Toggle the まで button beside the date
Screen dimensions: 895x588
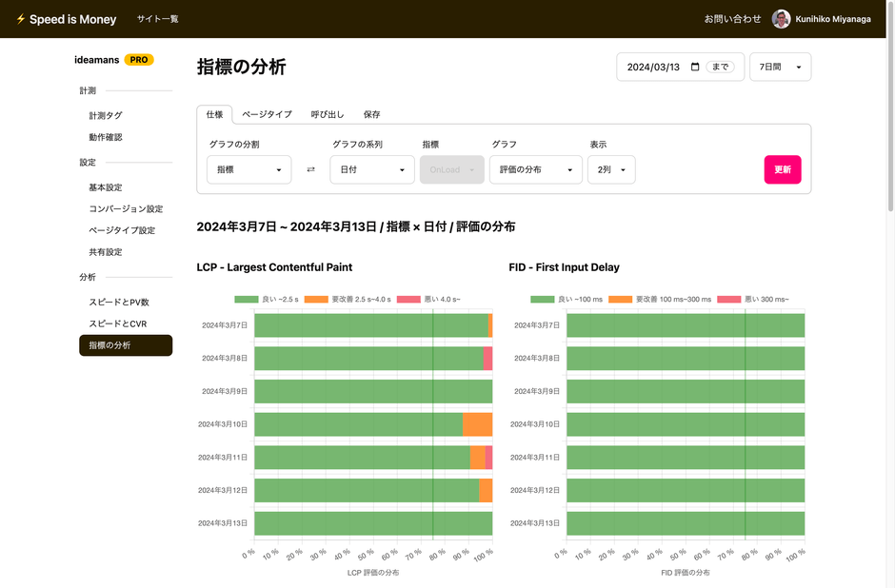(x=720, y=67)
